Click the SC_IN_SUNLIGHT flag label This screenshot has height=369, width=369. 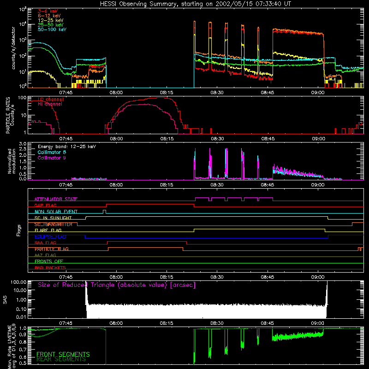coord(53,218)
